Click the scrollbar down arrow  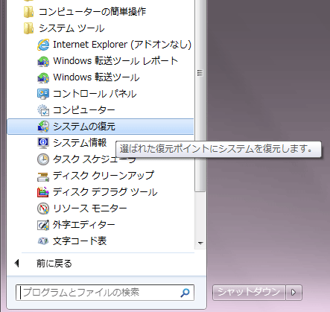click(200, 243)
